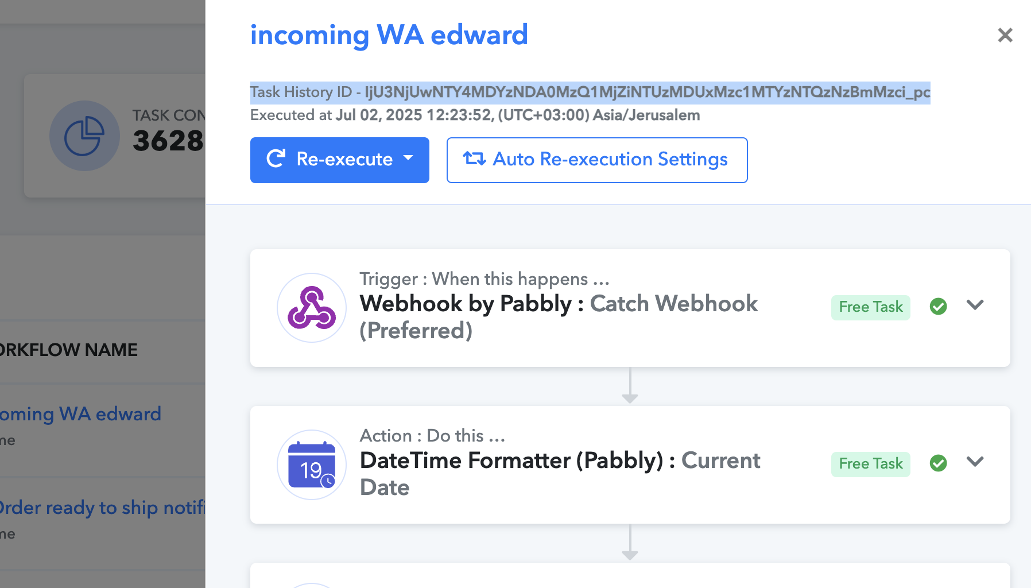
Task: Close the incoming WA edward panel
Action: (1005, 35)
